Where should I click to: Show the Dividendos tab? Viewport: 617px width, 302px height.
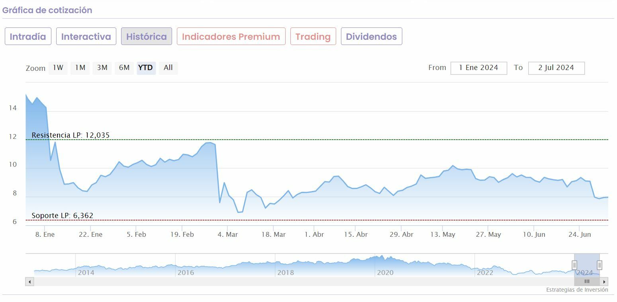pos(371,37)
